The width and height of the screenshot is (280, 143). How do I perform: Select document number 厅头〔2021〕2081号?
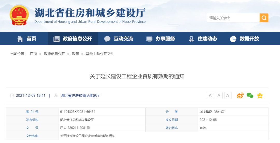point(75,128)
